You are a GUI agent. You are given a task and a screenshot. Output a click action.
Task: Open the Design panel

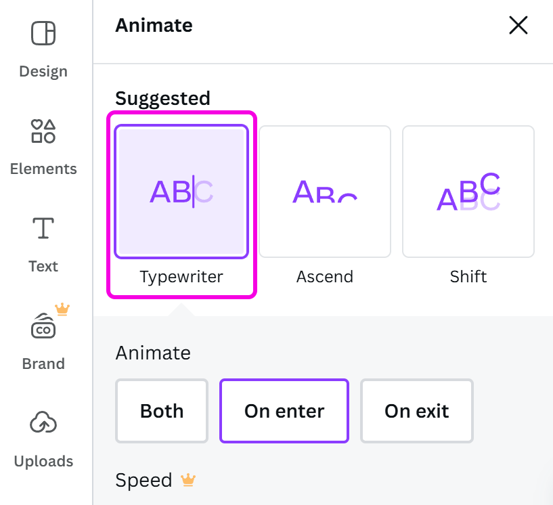click(43, 47)
